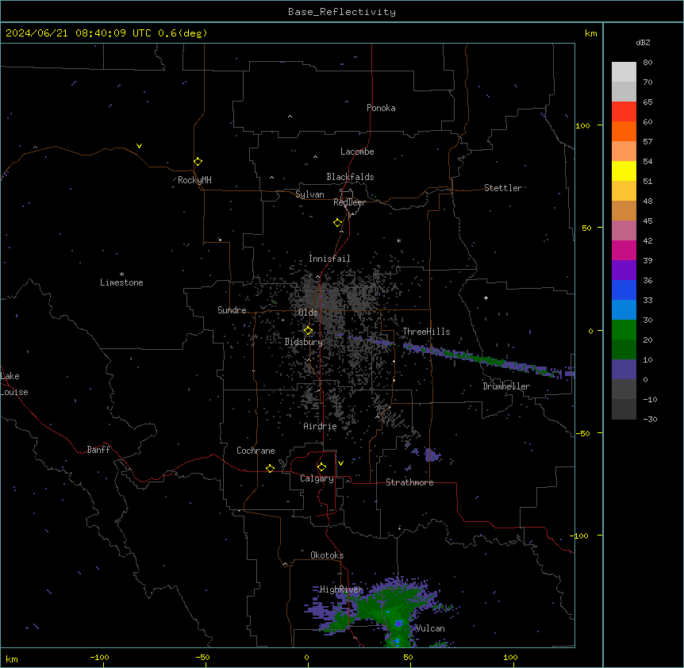Screen dimensions: 684x668
Task: Click the HighRiver label
Action: pos(341,589)
